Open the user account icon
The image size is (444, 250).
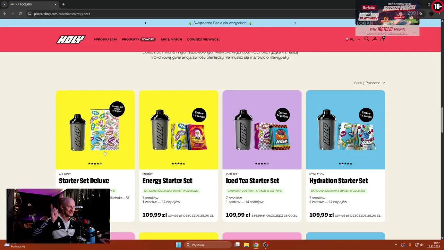(375, 39)
